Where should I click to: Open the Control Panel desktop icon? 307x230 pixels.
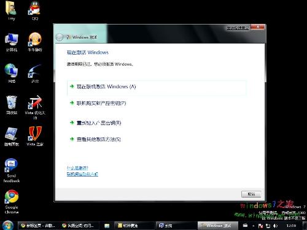tap(12, 136)
